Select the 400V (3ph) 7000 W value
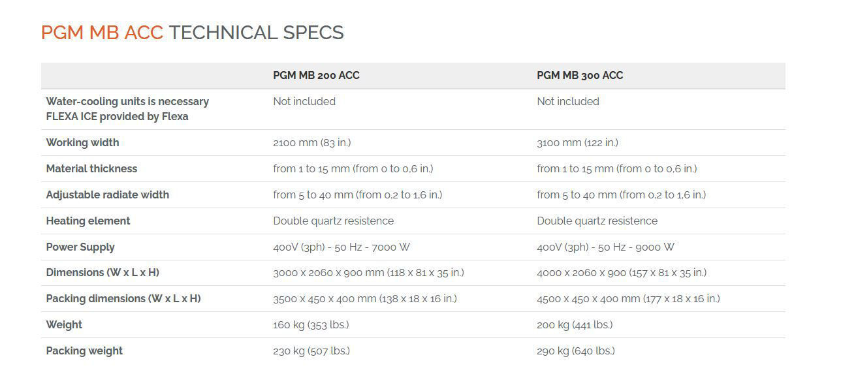This screenshot has width=841, height=389. click(341, 247)
